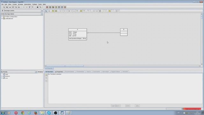Switch to the ToDo Item tab
Image resolution: width=204 pixels, height=115 pixels.
click(49, 72)
